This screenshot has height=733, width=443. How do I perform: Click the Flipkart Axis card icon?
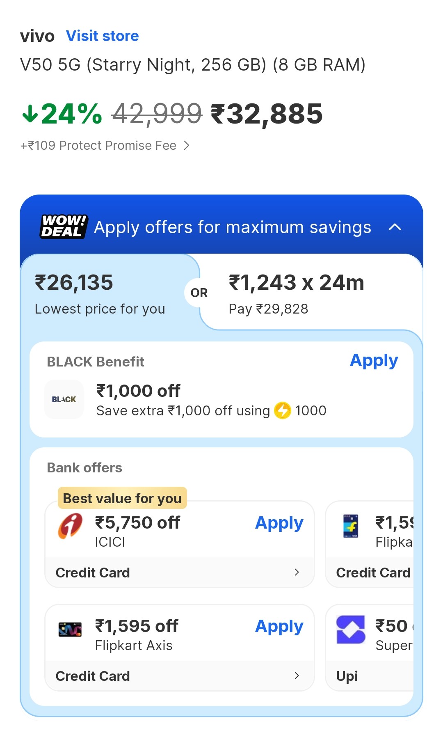70,629
